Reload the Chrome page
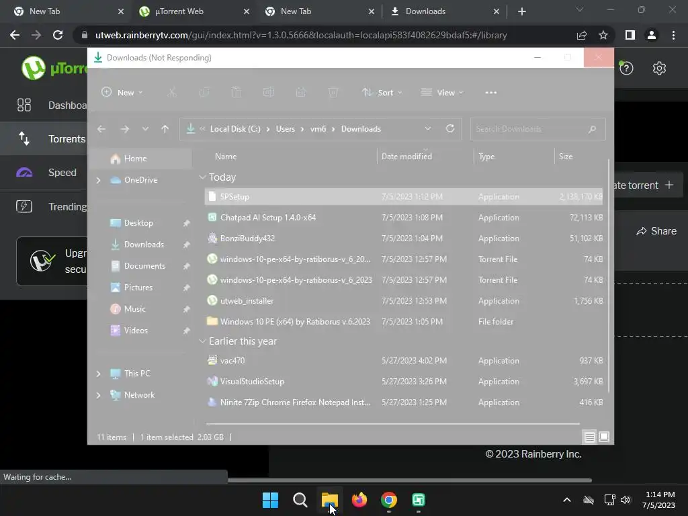Image resolution: width=688 pixels, height=516 pixels. pos(58,35)
